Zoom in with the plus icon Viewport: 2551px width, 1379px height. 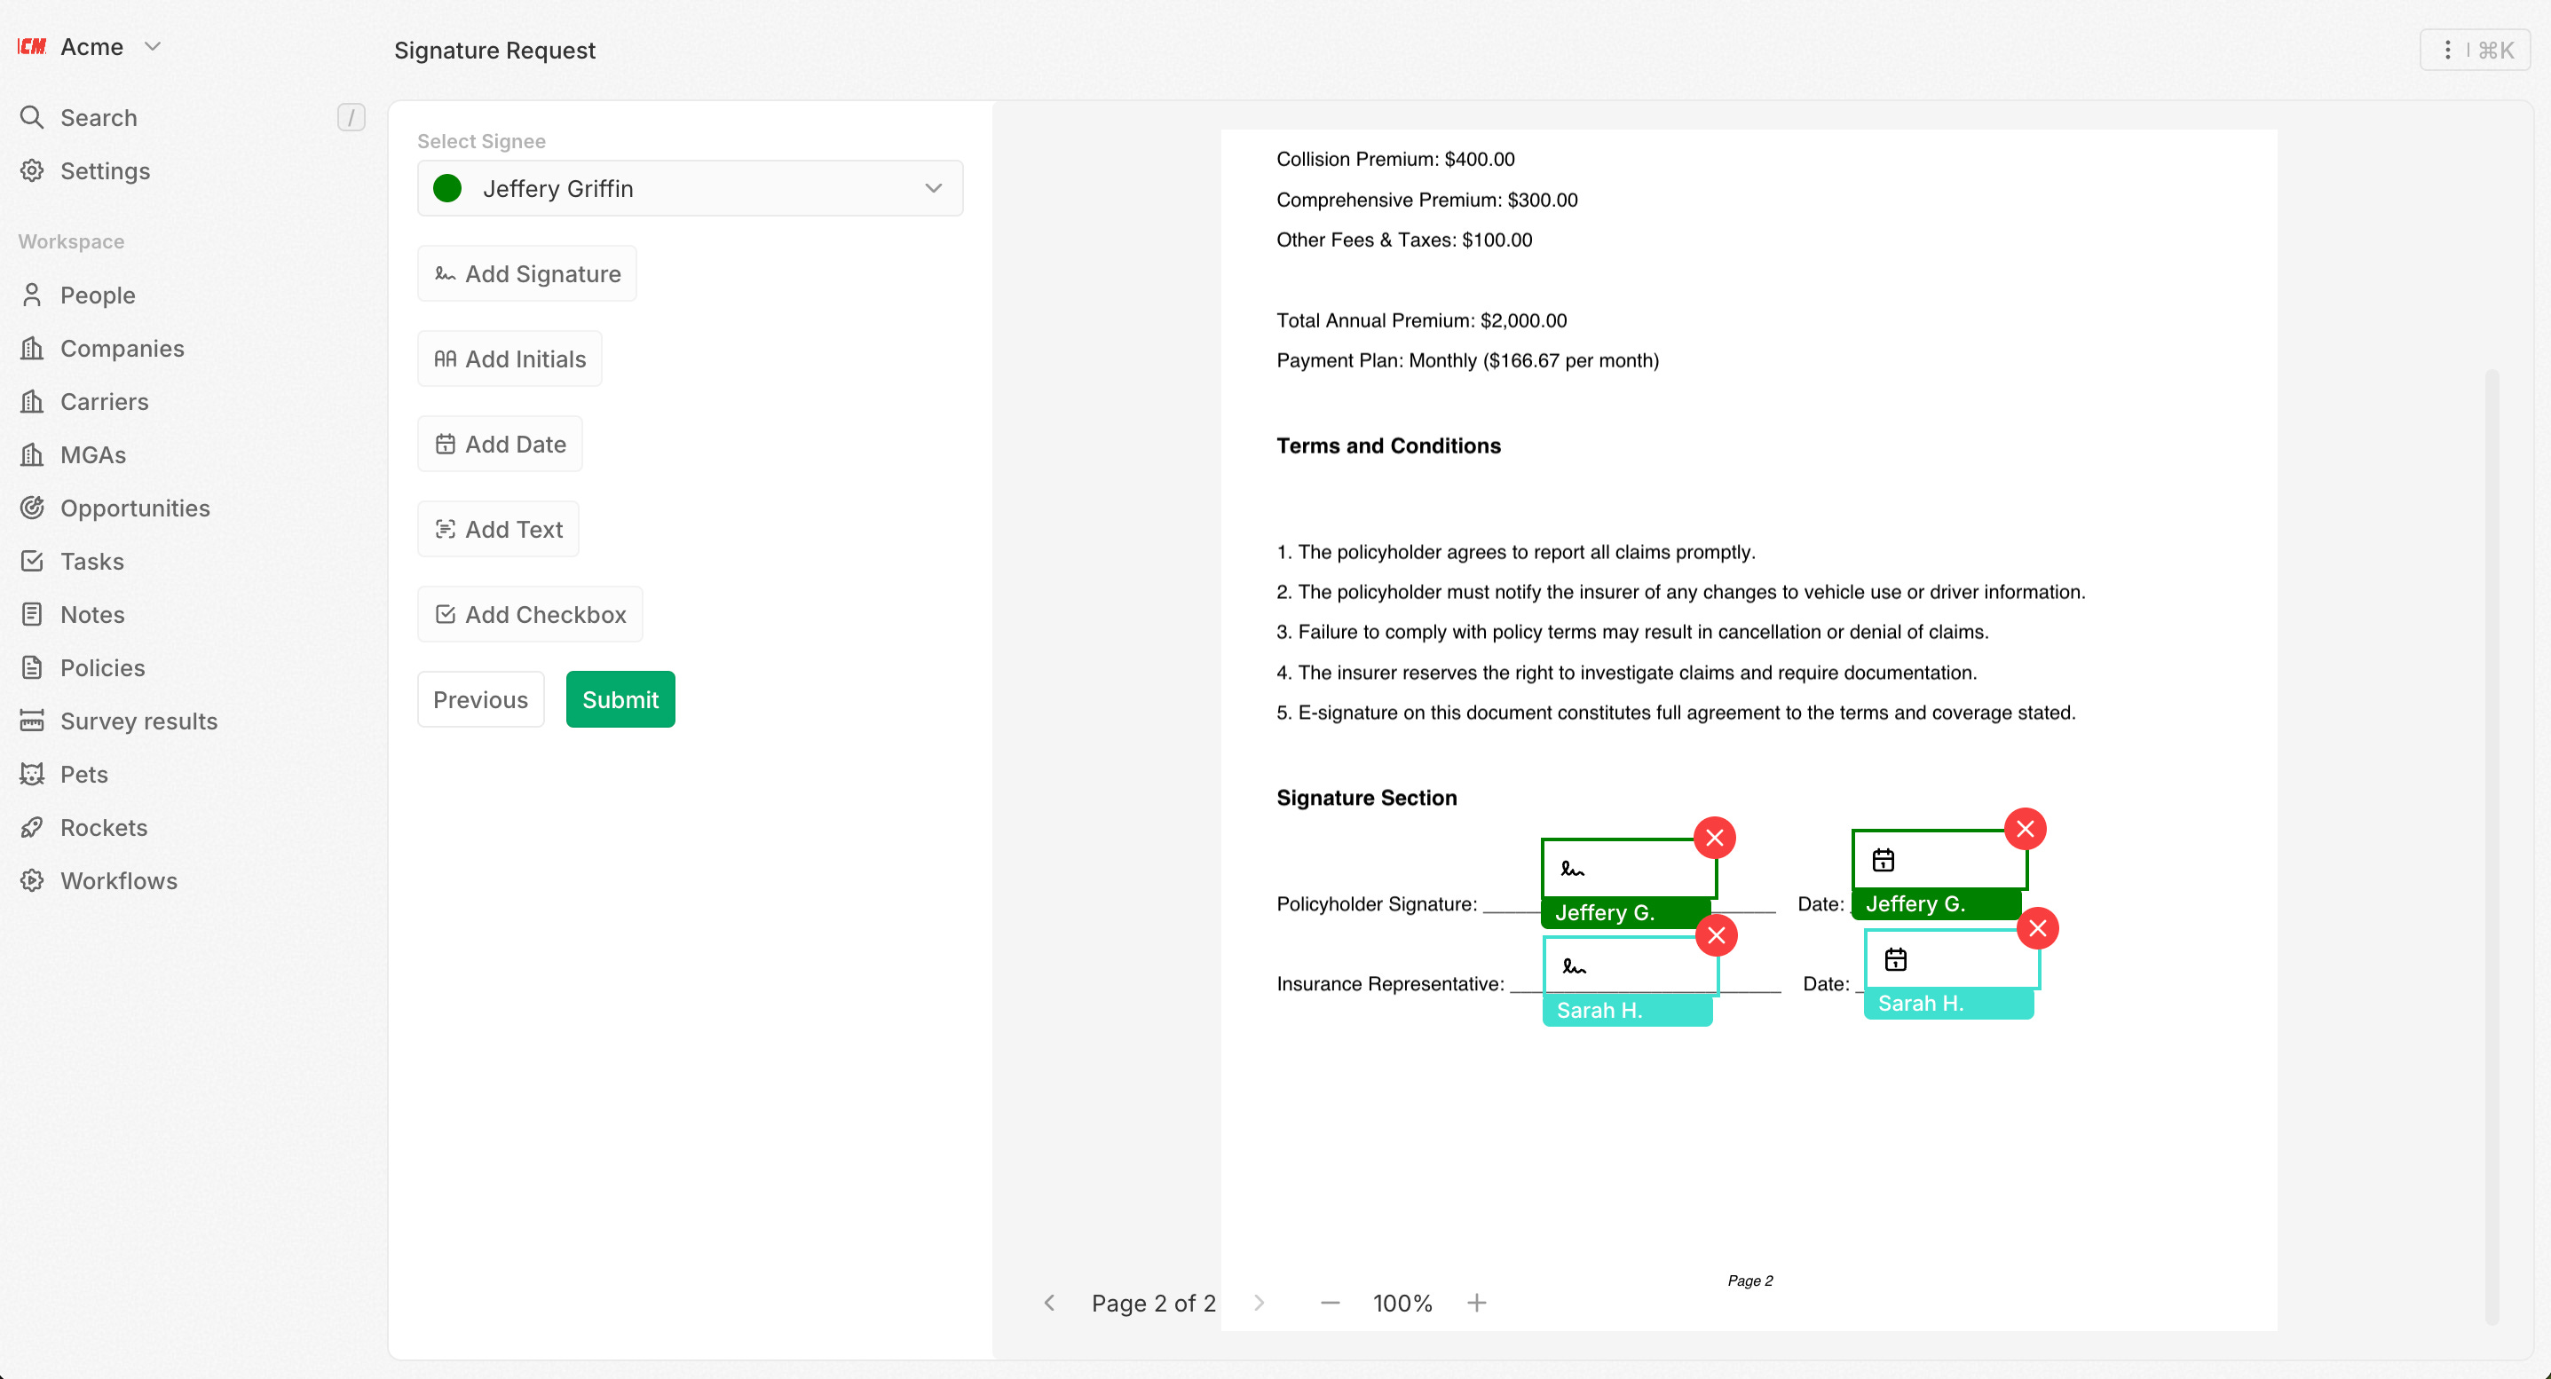[x=1476, y=1303]
